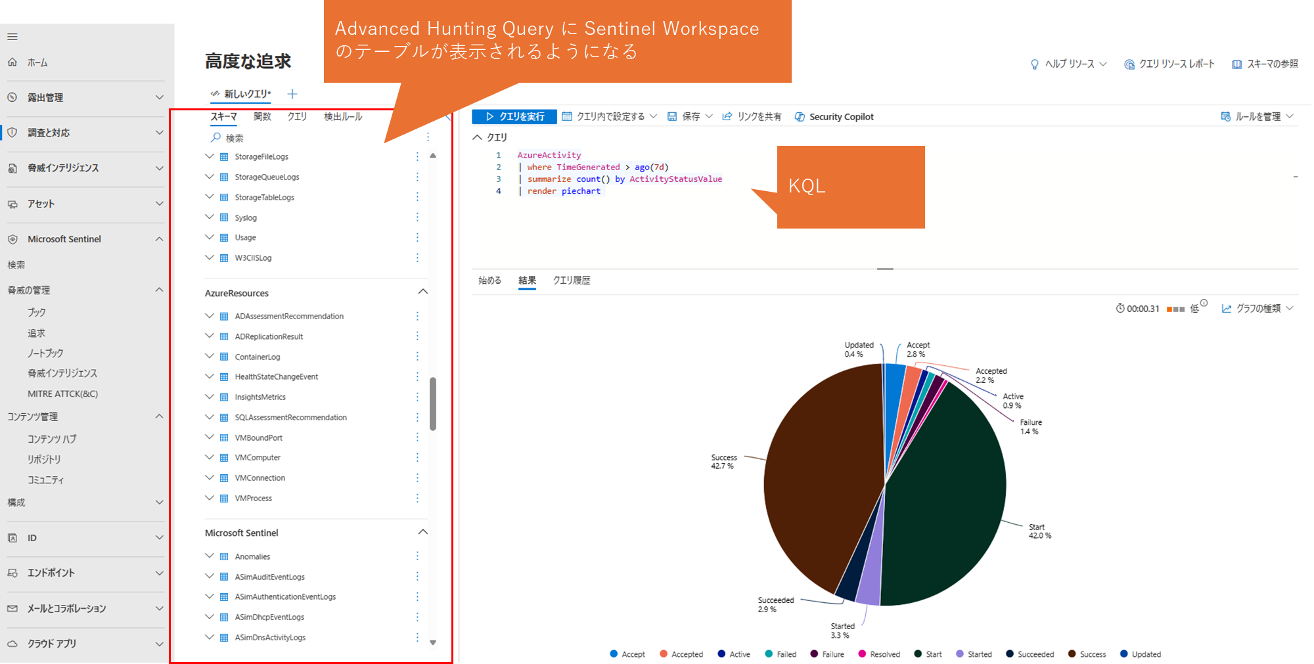Collapse the Microsoft Sentinel schema section
This screenshot has height=664, width=1314.
pyautogui.click(x=423, y=532)
